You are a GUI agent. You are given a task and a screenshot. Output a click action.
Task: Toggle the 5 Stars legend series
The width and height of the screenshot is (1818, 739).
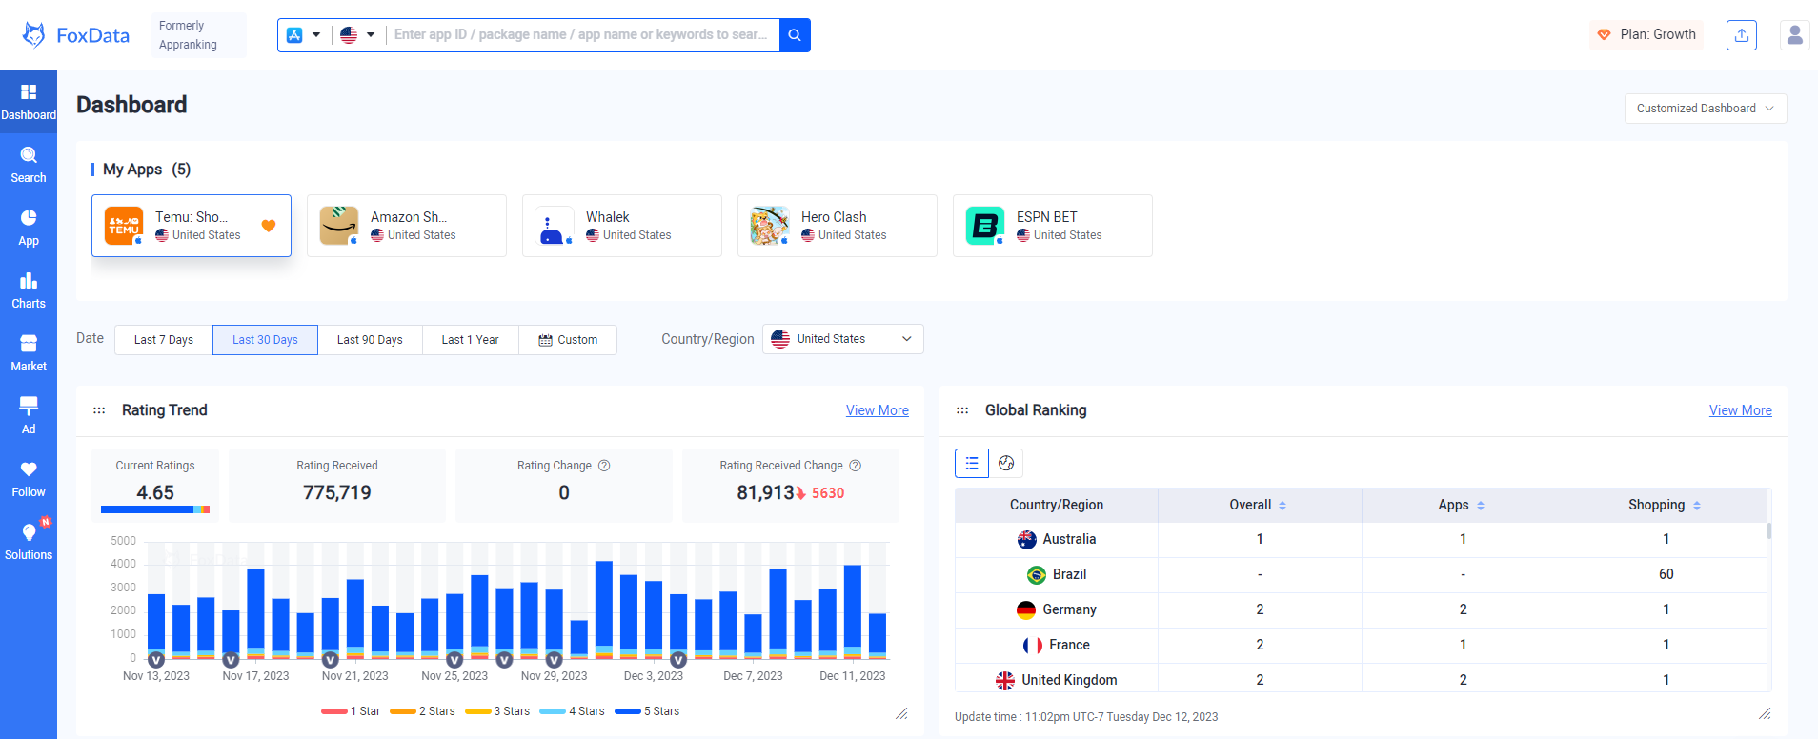click(647, 711)
